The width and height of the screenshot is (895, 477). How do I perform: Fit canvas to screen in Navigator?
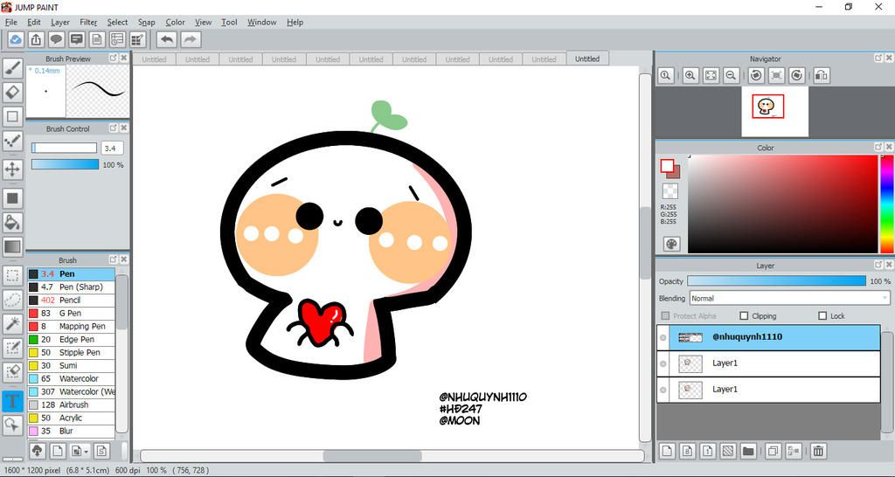pos(711,75)
